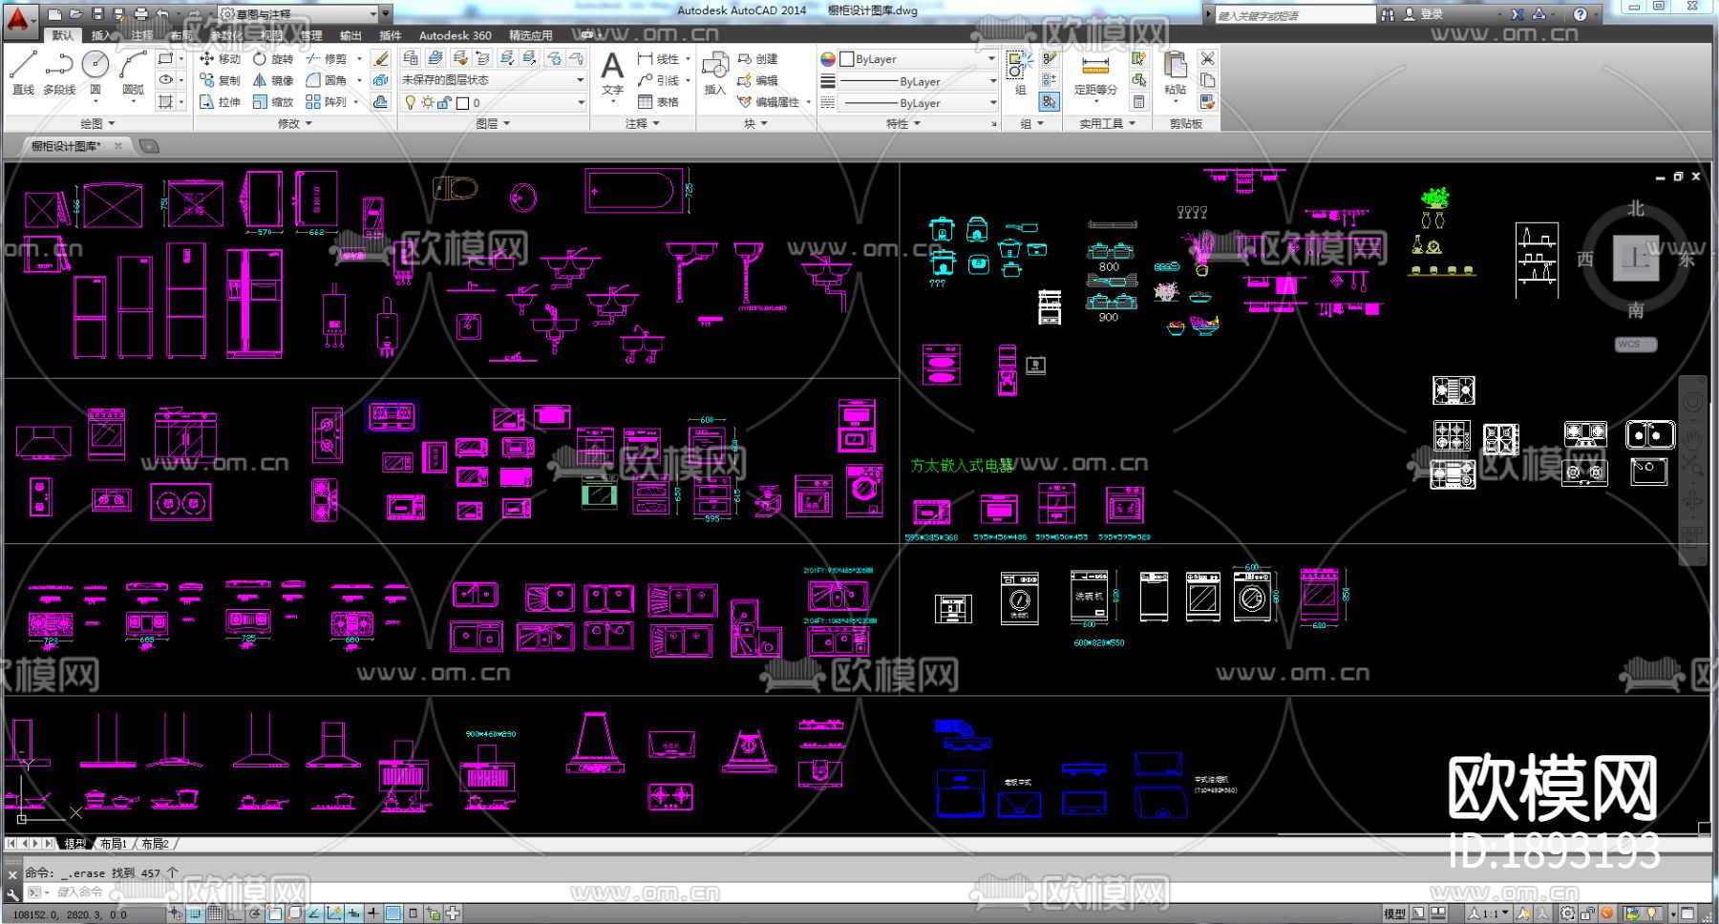Click the Mirror (镜像) tool

coord(273,81)
